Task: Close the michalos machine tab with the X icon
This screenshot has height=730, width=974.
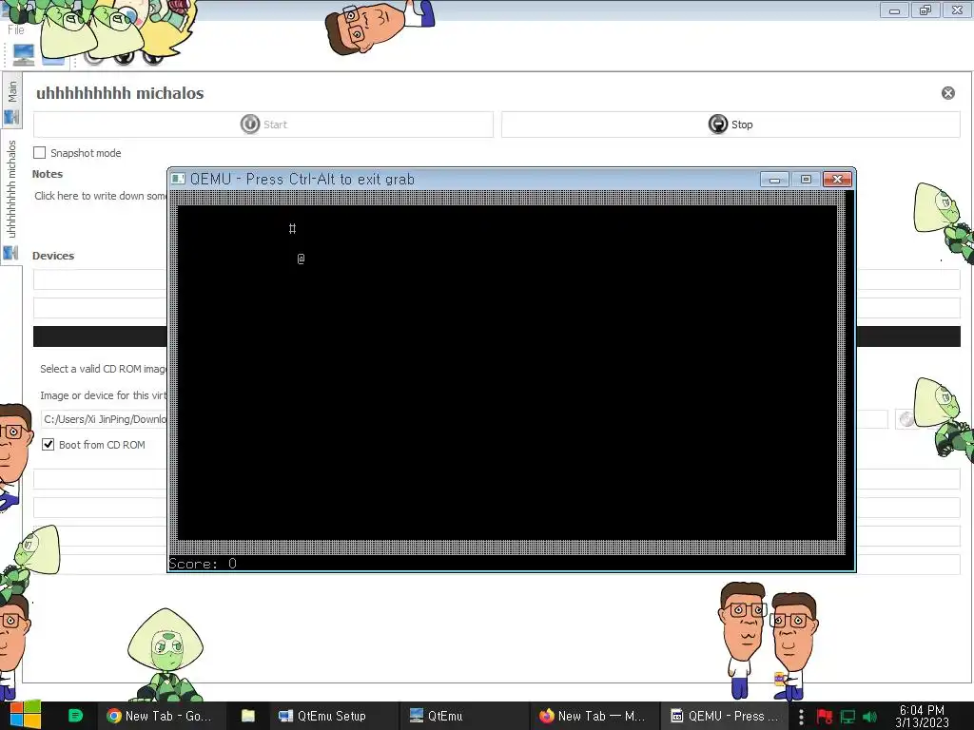Action: (x=948, y=93)
